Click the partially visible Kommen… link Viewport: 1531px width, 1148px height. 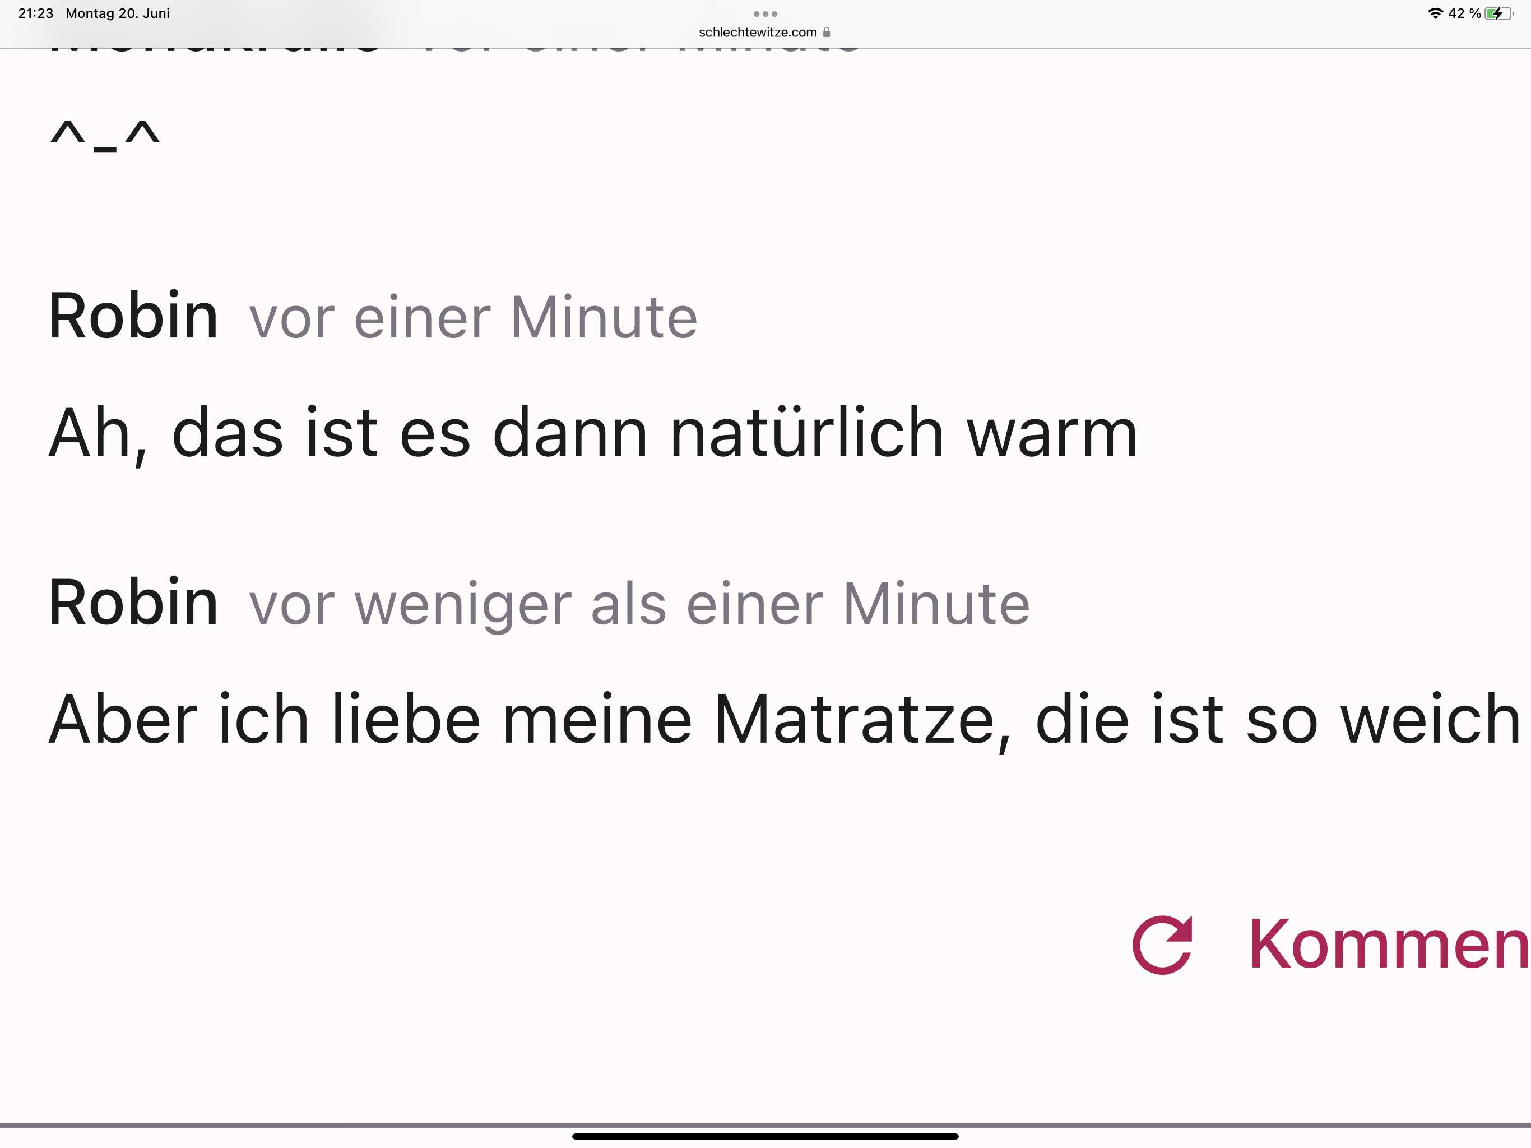click(x=1388, y=945)
